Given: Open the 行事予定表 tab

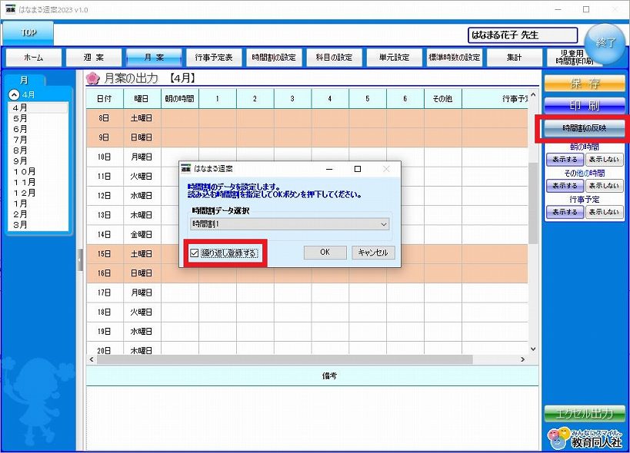Looking at the screenshot, I should point(214,58).
